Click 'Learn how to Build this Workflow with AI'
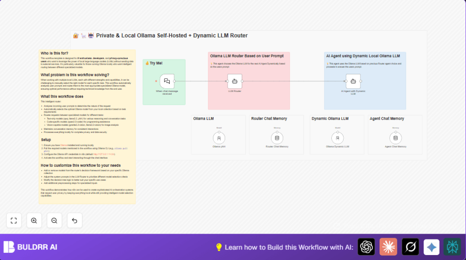This screenshot has width=466, height=260. point(289,247)
